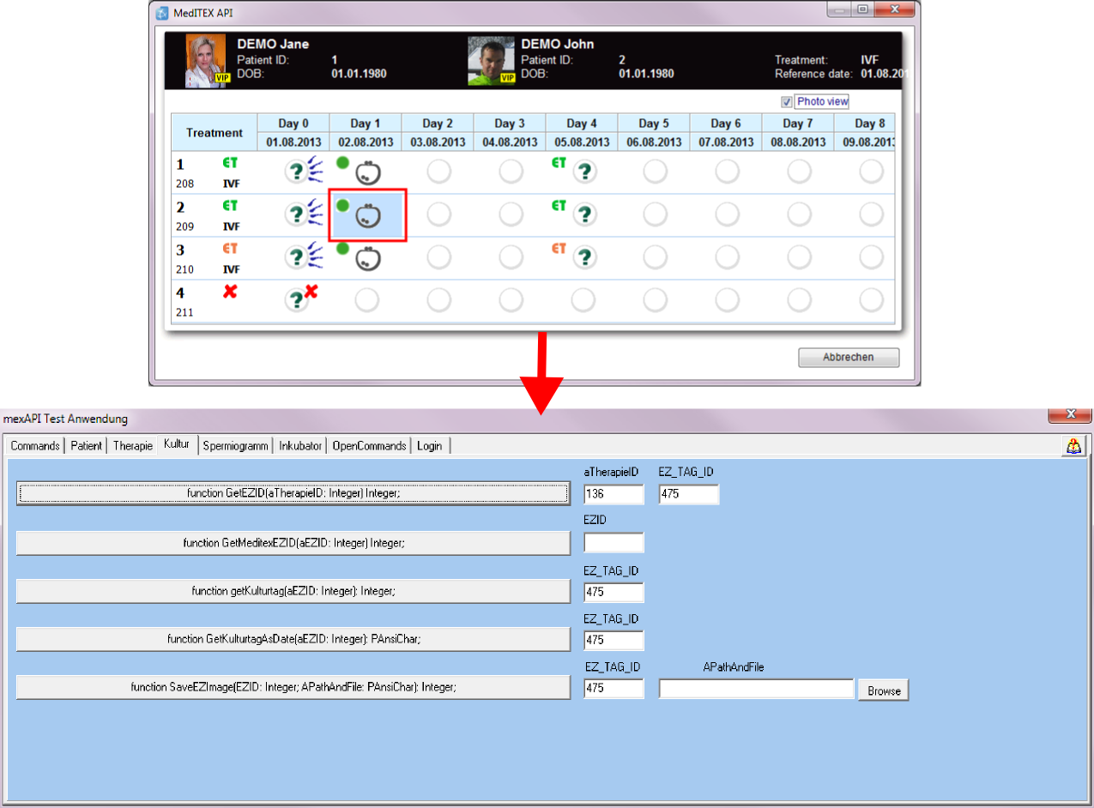Run function GetMeditexEZID button
The image size is (1094, 808).
point(293,543)
